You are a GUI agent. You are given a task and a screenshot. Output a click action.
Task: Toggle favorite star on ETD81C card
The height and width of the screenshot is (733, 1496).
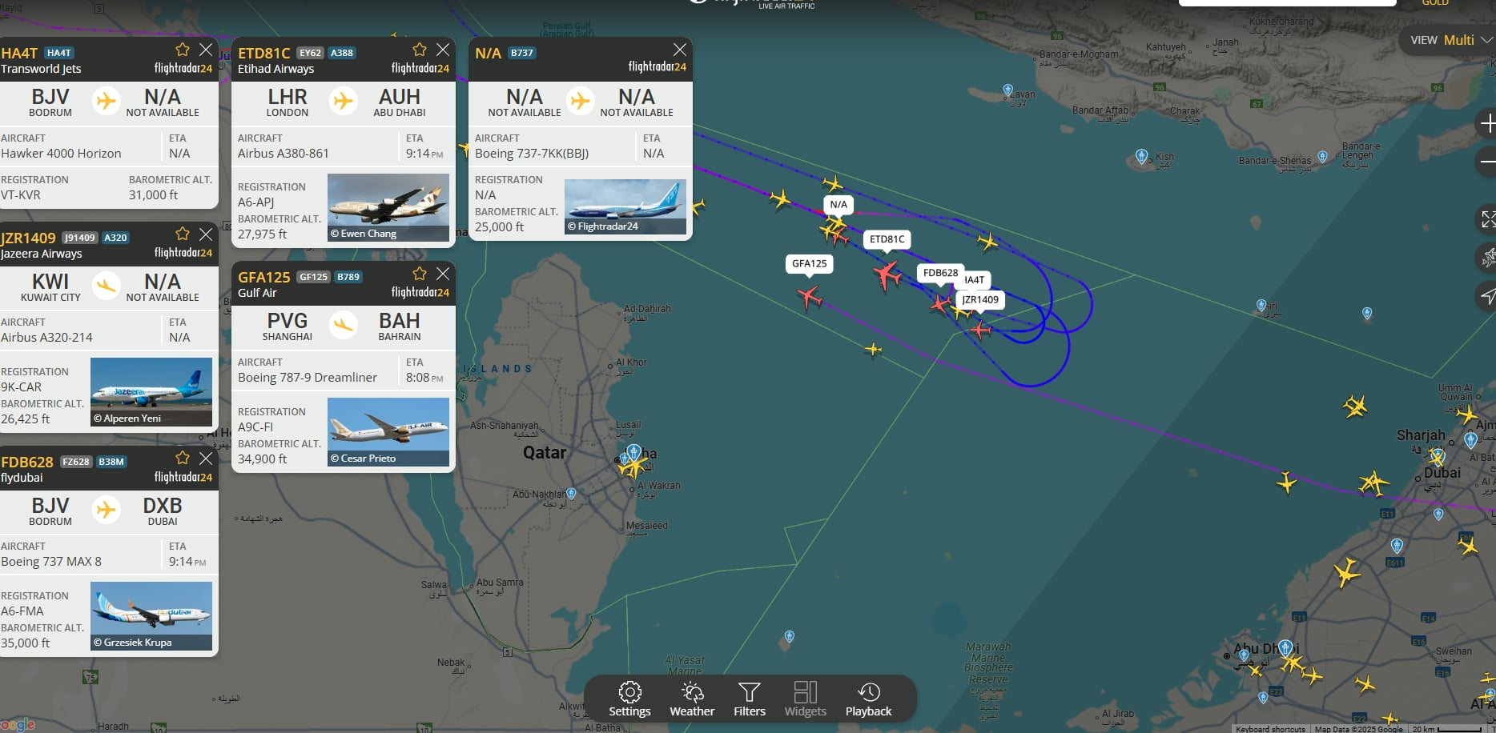[x=420, y=50]
